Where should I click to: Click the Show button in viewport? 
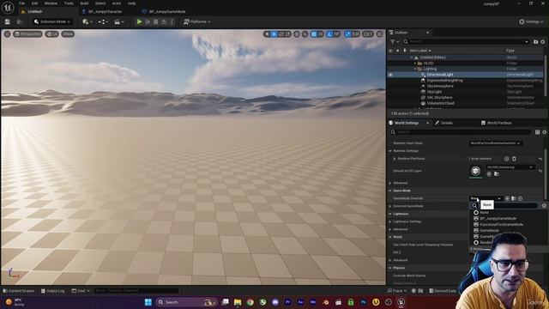[x=68, y=34]
